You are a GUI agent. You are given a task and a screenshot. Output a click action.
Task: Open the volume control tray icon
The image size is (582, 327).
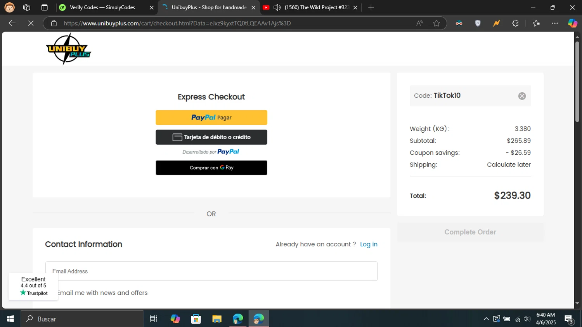(x=527, y=319)
